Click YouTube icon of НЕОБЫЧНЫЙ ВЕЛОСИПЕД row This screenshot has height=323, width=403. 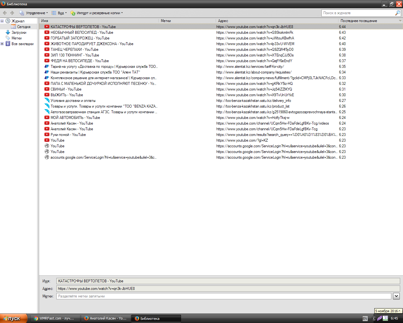pos(47,32)
